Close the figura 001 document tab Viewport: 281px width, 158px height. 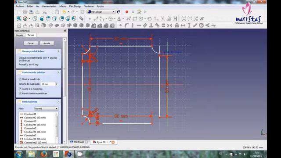click(x=113, y=142)
